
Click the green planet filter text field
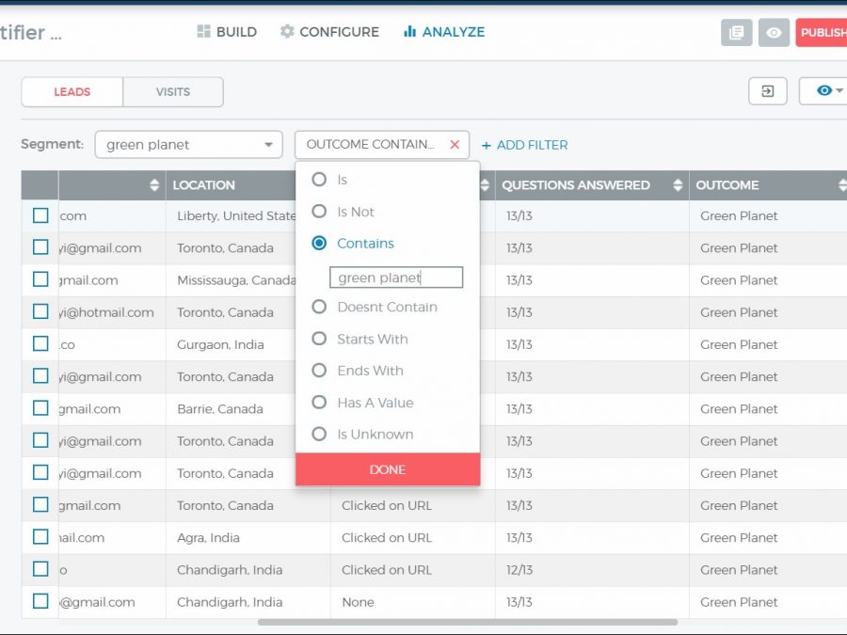tap(395, 278)
